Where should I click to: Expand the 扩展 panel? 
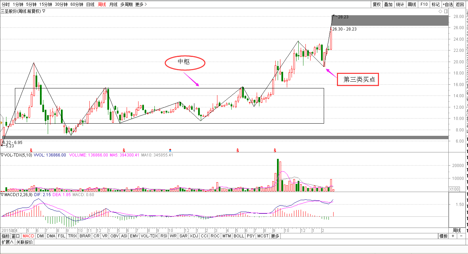[x=7, y=242]
